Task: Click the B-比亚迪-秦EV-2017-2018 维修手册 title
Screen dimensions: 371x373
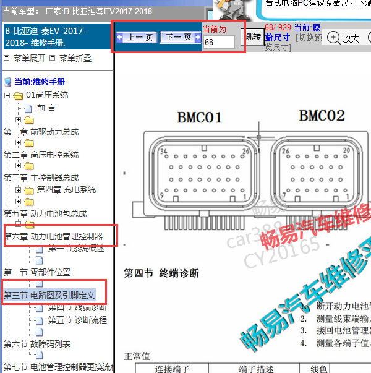Action: pos(46,37)
